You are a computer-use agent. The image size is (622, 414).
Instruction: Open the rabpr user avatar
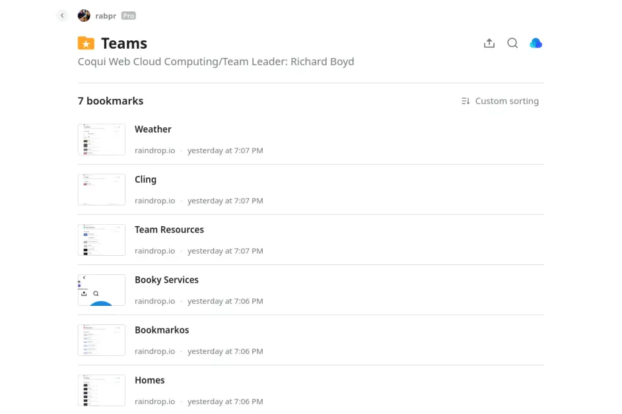[84, 16]
